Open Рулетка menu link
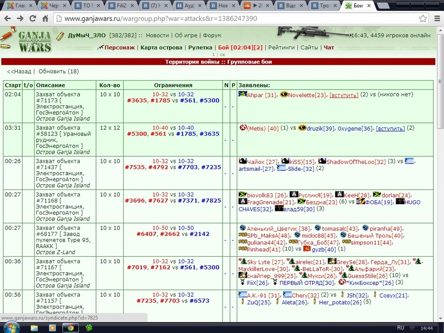Viewport: 444px width, 333px height. coord(200,48)
